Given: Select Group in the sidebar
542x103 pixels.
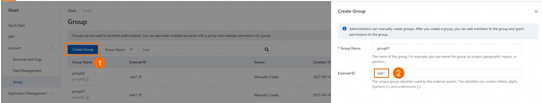Looking at the screenshot, I should [x=18, y=82].
